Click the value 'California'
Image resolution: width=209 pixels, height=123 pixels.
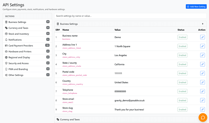tap(119, 64)
